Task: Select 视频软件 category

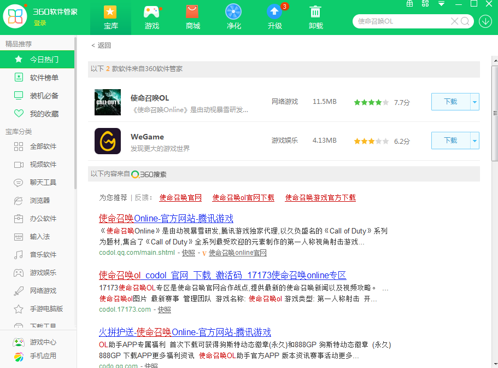Action: click(x=37, y=165)
